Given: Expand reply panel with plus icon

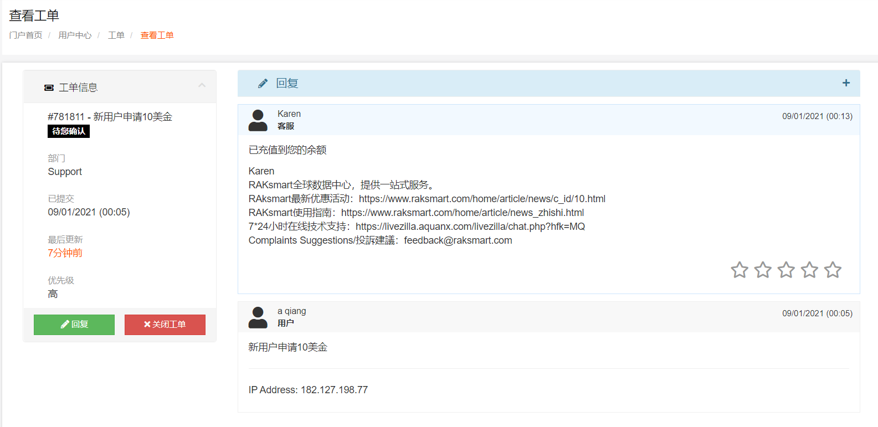Looking at the screenshot, I should pyautogui.click(x=846, y=83).
